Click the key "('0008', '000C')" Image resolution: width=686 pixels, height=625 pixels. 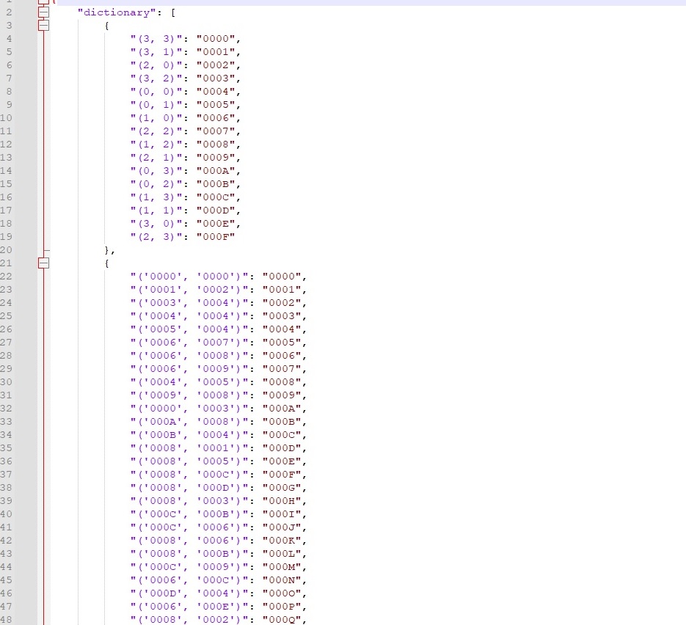click(189, 475)
